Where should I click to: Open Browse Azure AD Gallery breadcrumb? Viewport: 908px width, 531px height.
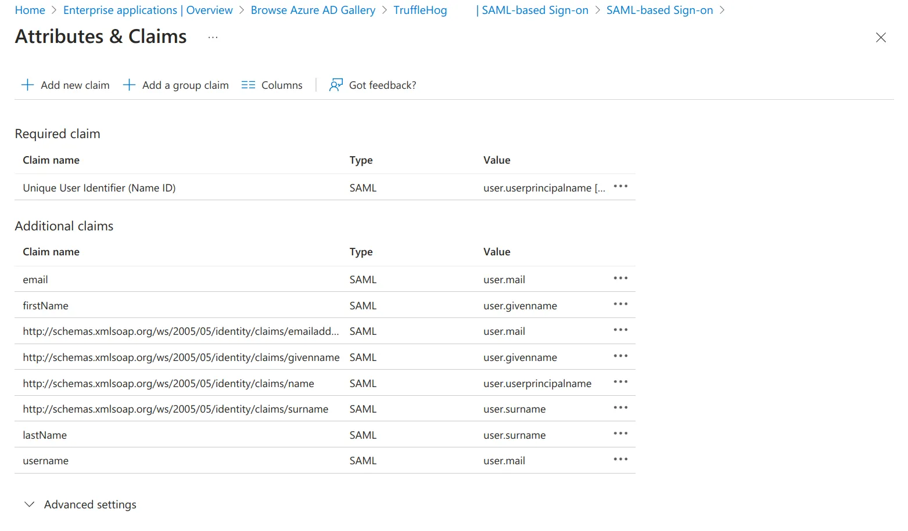click(313, 10)
